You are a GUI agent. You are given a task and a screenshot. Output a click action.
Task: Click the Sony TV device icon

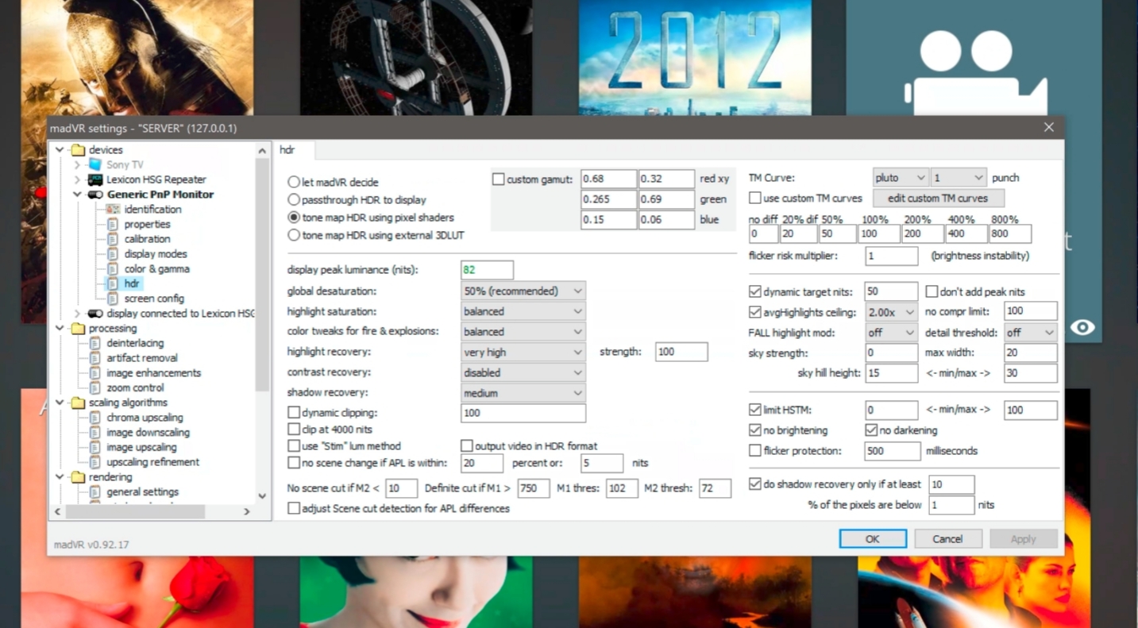pos(95,164)
